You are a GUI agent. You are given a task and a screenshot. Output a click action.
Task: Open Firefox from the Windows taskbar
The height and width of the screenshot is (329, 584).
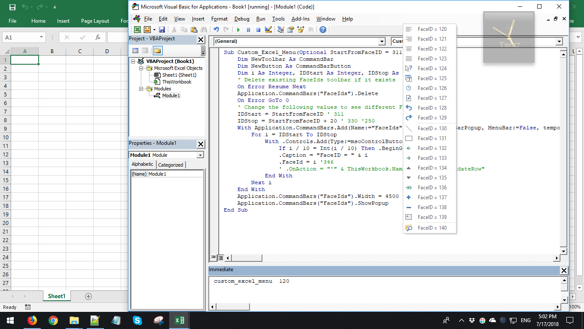point(32,320)
